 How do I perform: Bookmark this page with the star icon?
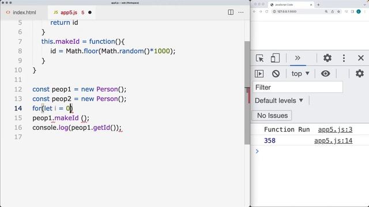tap(338, 11)
